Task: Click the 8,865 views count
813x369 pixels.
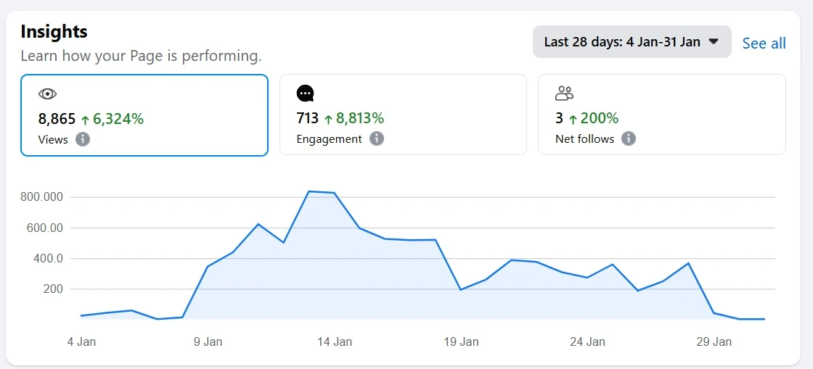Action: 57,119
